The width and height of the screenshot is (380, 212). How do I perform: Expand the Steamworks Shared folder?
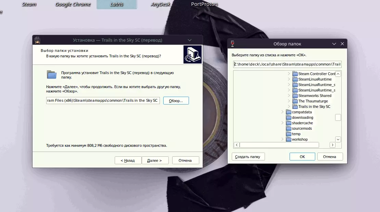(x=289, y=96)
